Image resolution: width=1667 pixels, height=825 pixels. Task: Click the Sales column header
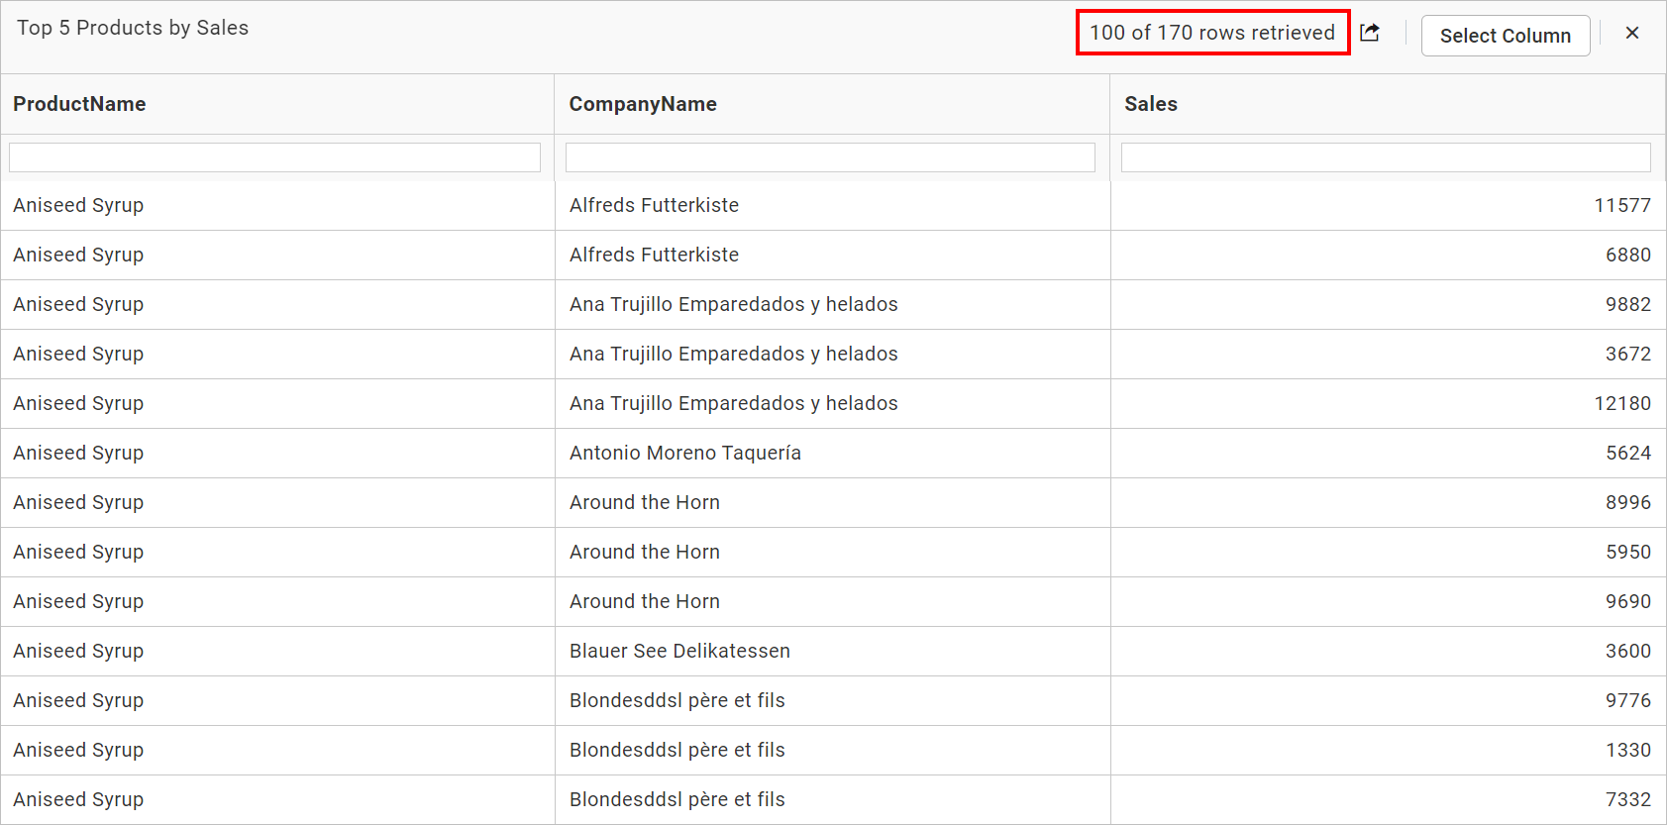1151,104
